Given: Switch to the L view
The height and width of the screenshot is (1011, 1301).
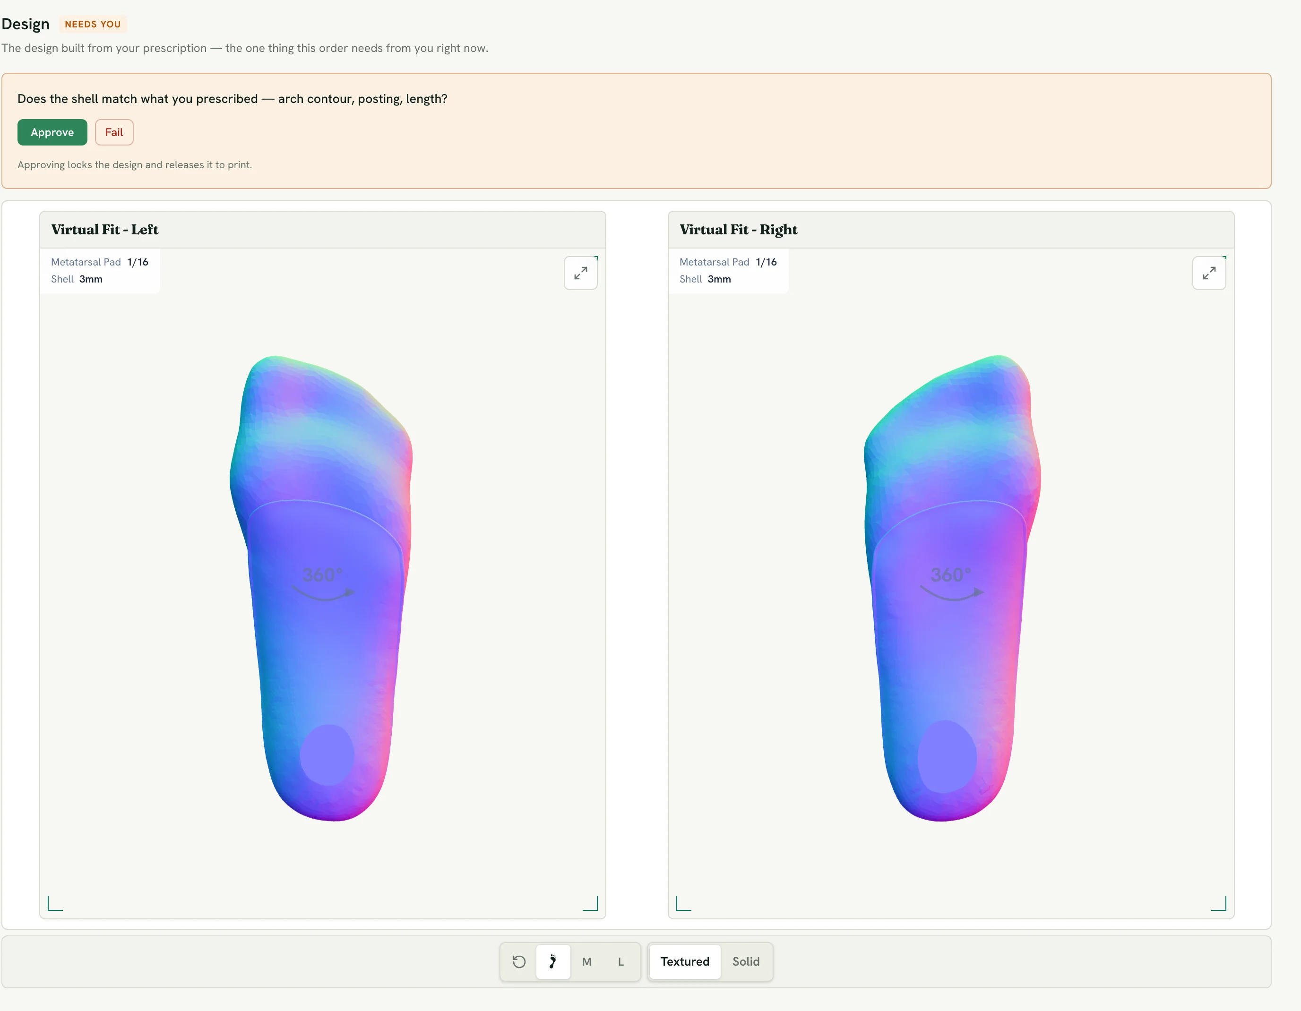Looking at the screenshot, I should (620, 961).
